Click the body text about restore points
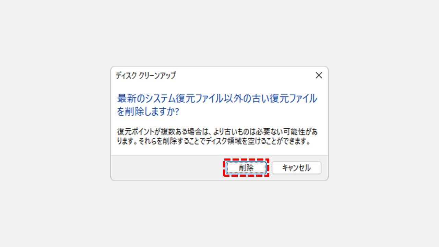Image resolution: width=439 pixels, height=247 pixels. point(217,137)
